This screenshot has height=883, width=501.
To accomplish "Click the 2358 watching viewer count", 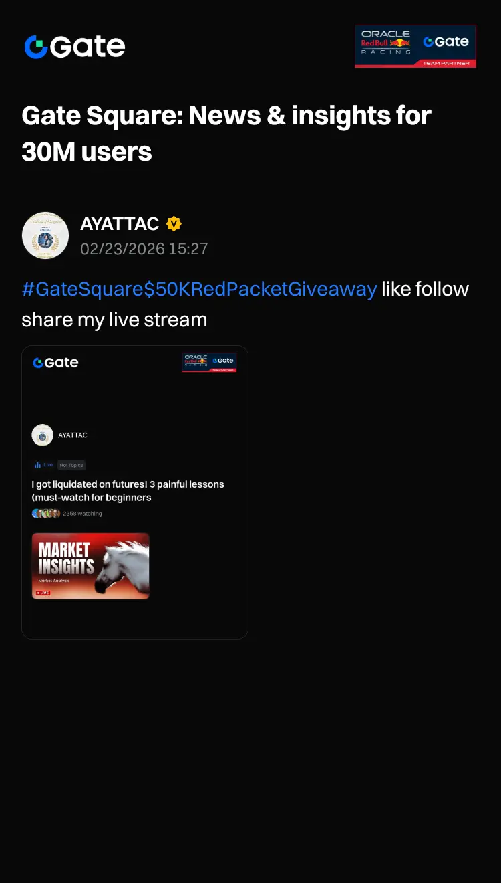I will (x=82, y=514).
